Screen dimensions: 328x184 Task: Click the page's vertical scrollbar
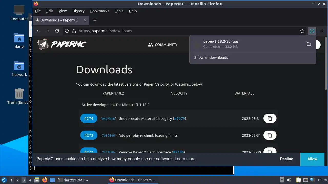pyautogui.click(x=326, y=64)
